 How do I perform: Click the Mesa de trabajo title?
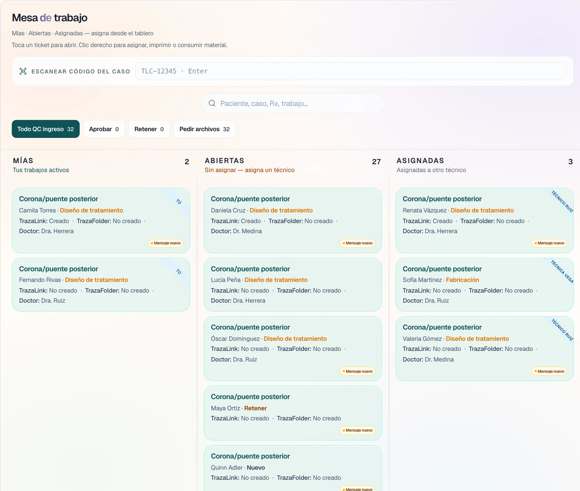click(50, 18)
